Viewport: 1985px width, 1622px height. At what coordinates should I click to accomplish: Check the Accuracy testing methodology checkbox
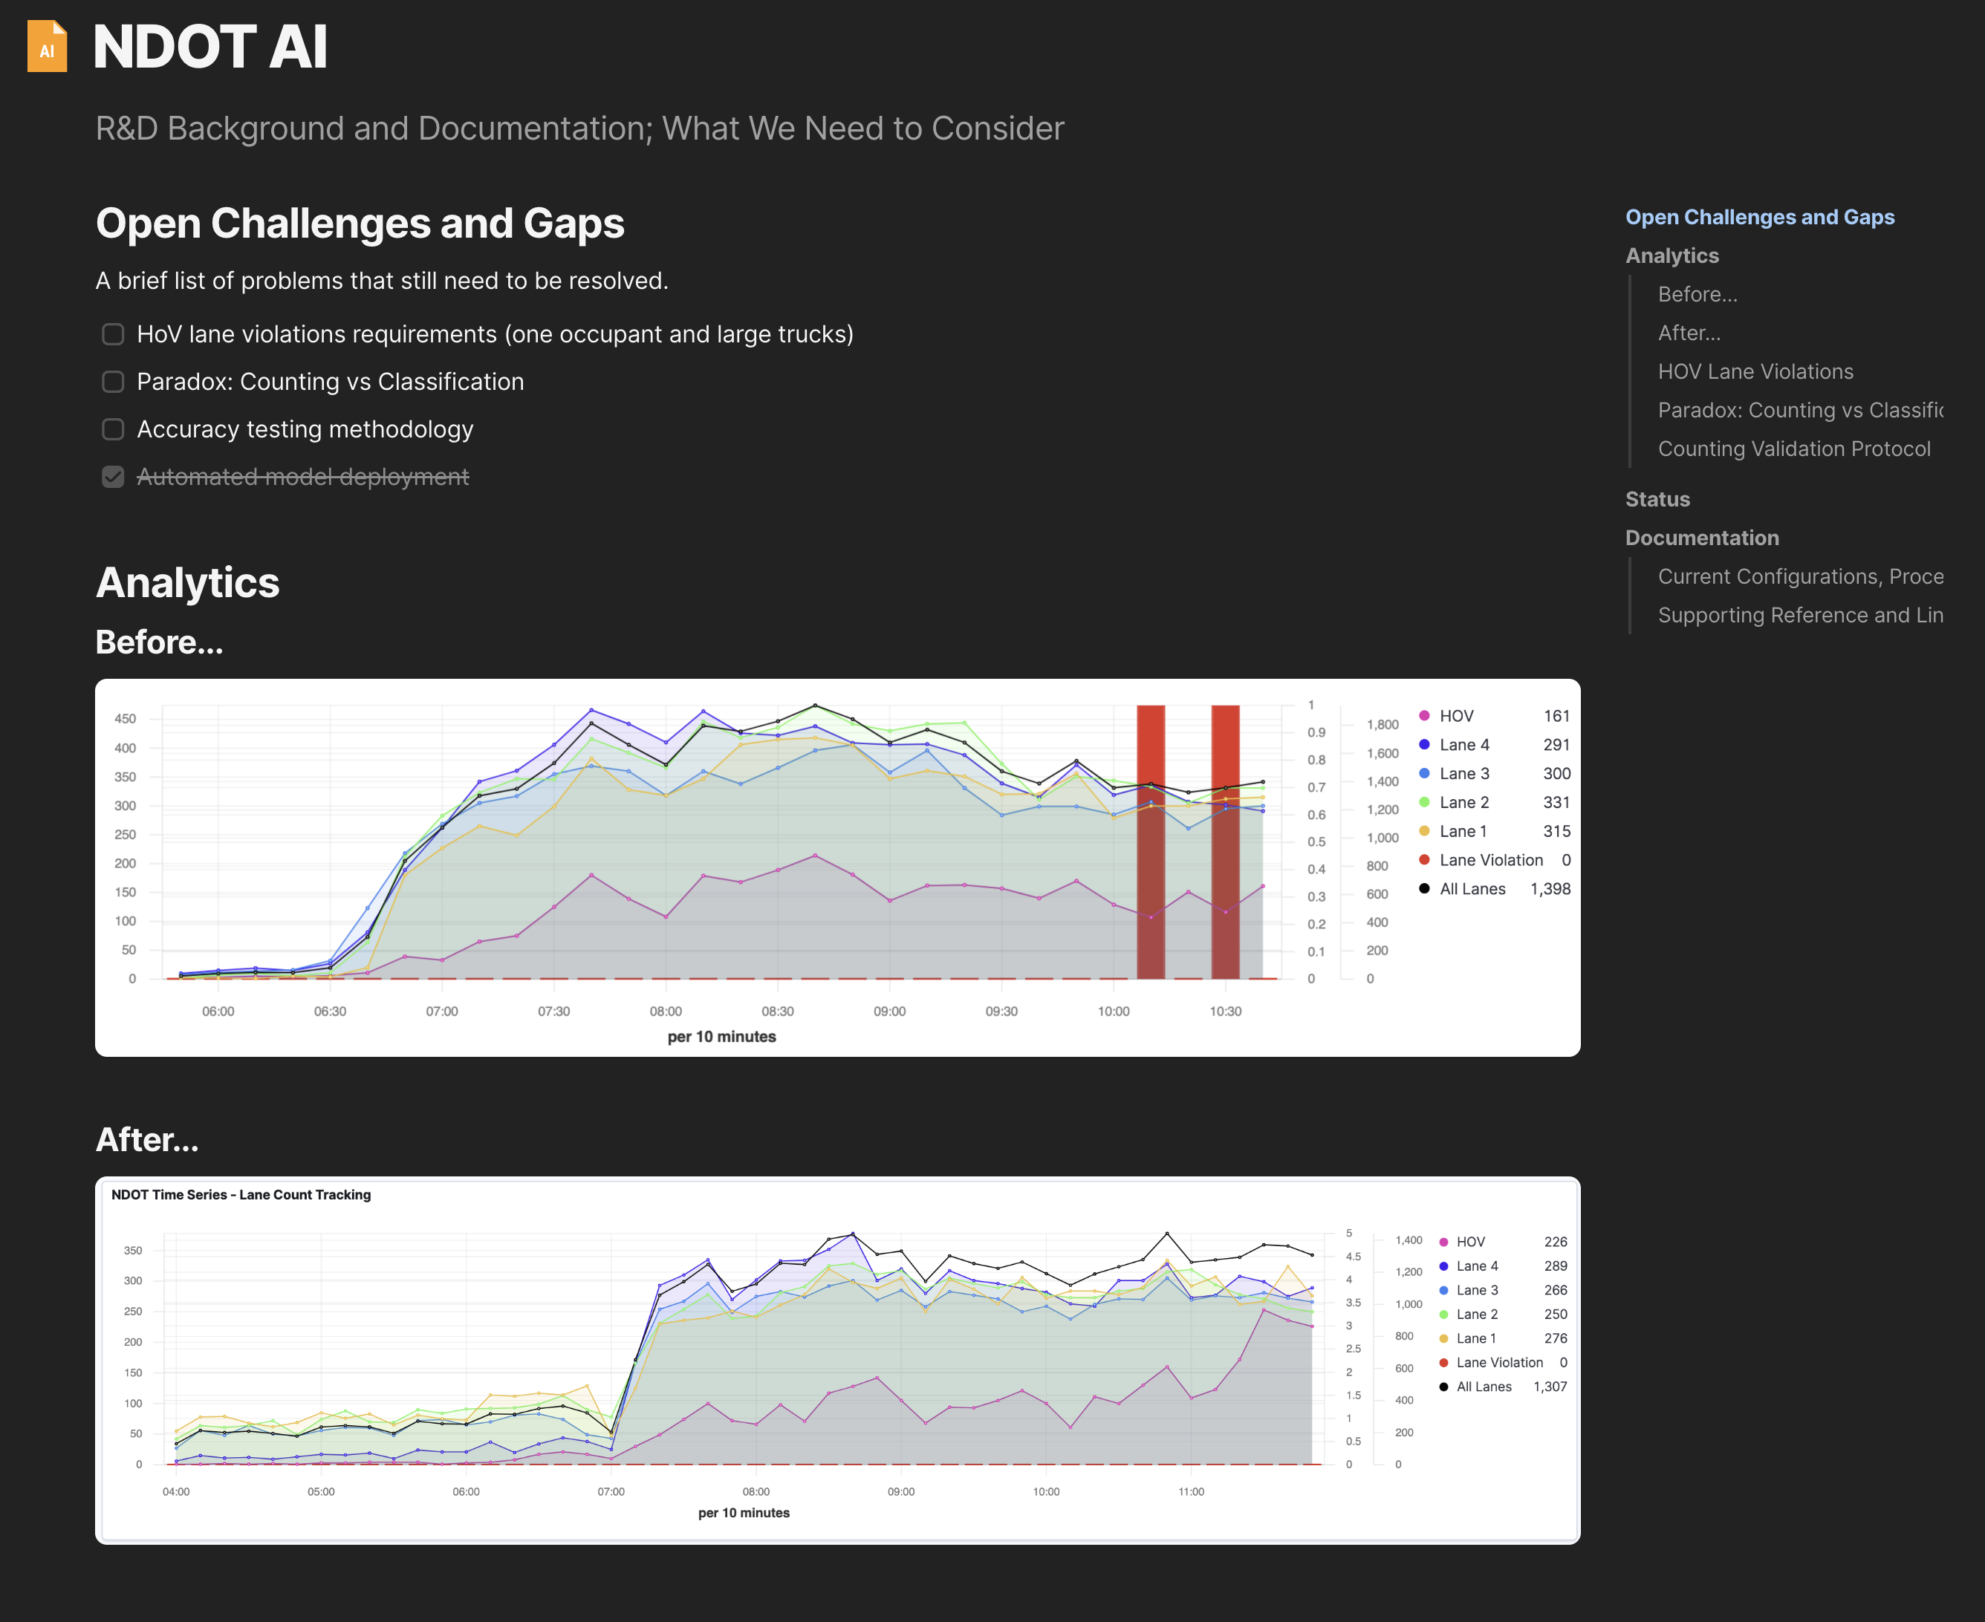pyautogui.click(x=113, y=429)
